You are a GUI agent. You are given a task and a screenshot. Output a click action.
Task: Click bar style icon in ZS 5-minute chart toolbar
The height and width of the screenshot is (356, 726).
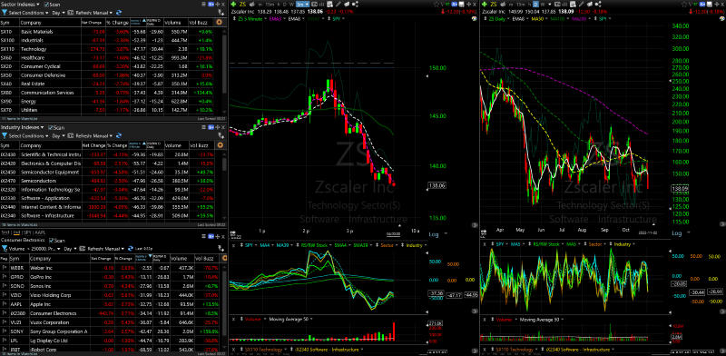click(x=321, y=5)
